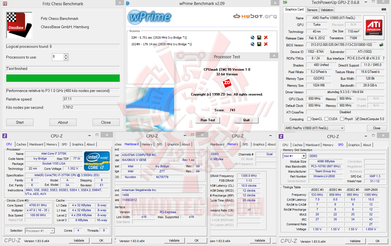
Task: Open the Slot #1 memory slot dropdown
Action: coord(294,156)
